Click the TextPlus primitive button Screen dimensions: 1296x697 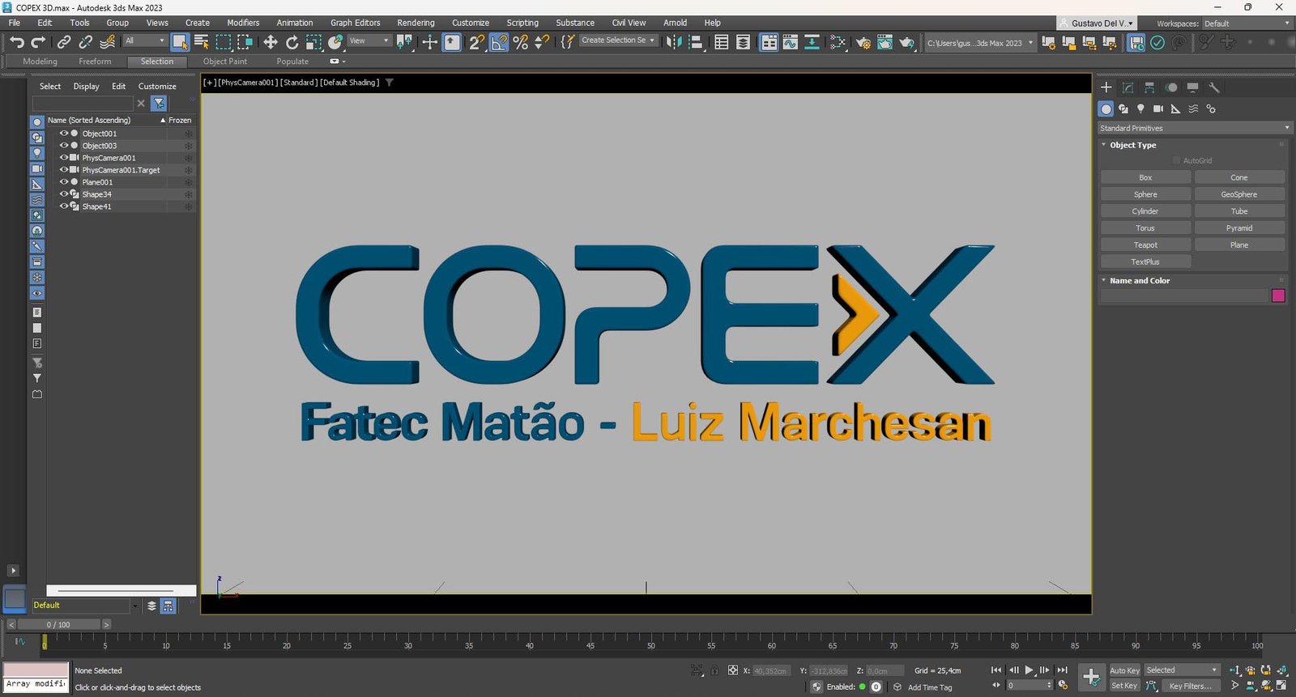click(x=1145, y=262)
